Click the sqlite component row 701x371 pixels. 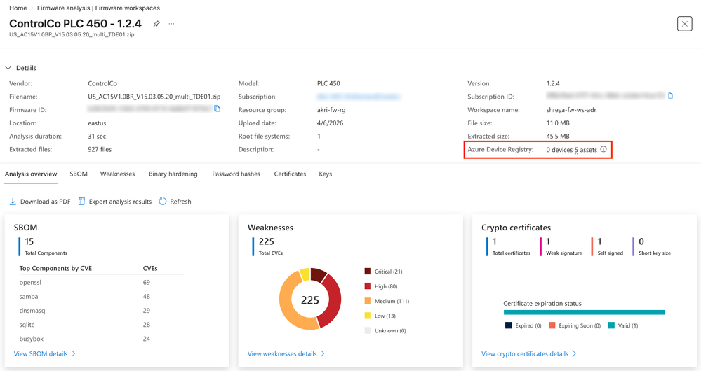(102, 325)
